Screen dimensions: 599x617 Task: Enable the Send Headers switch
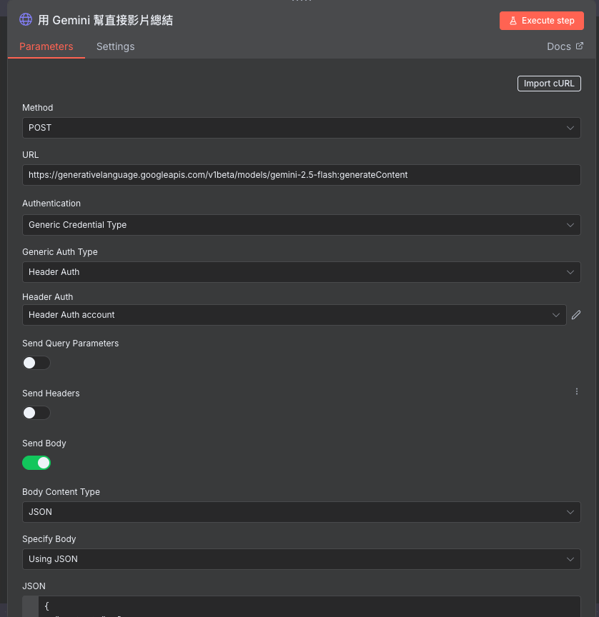point(36,413)
